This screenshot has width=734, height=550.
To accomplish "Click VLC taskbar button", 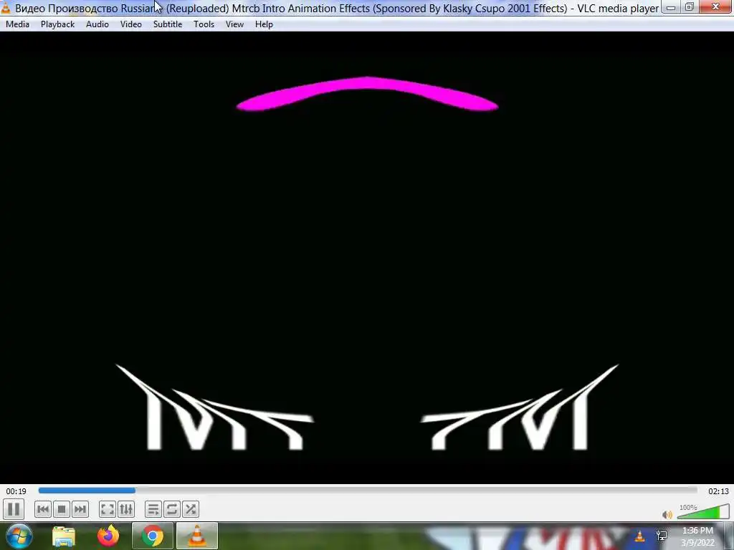I will pyautogui.click(x=196, y=536).
